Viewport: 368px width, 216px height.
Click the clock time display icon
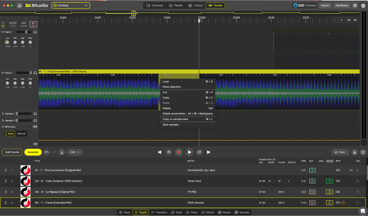pos(3,26)
